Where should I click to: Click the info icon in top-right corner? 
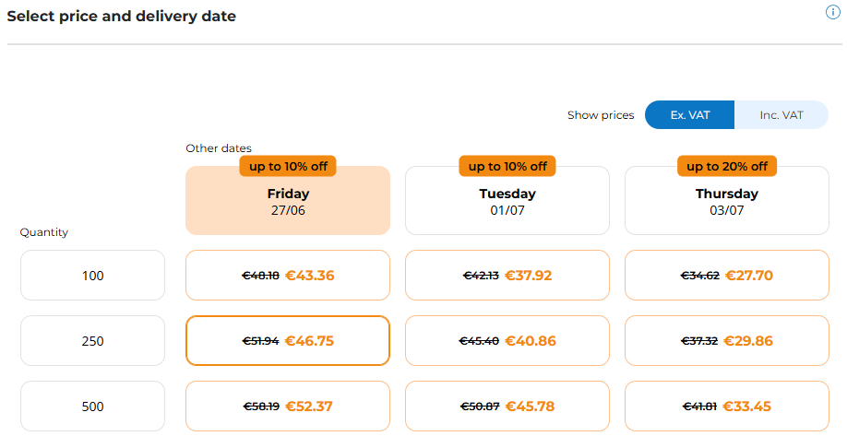(x=833, y=12)
